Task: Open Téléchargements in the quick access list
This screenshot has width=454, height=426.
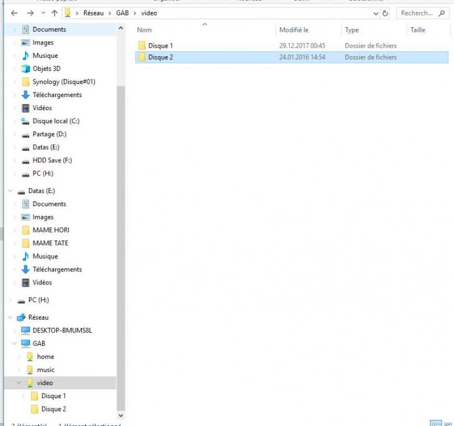Action: pos(57,95)
